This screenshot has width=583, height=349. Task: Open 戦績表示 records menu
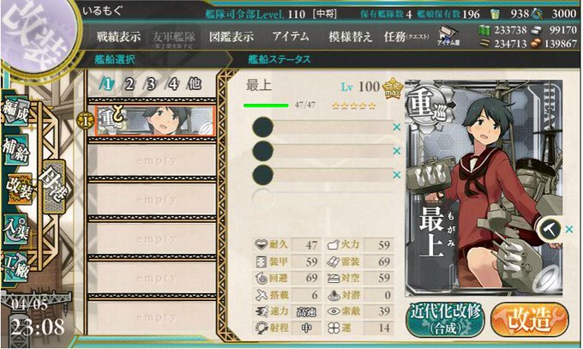pos(118,37)
